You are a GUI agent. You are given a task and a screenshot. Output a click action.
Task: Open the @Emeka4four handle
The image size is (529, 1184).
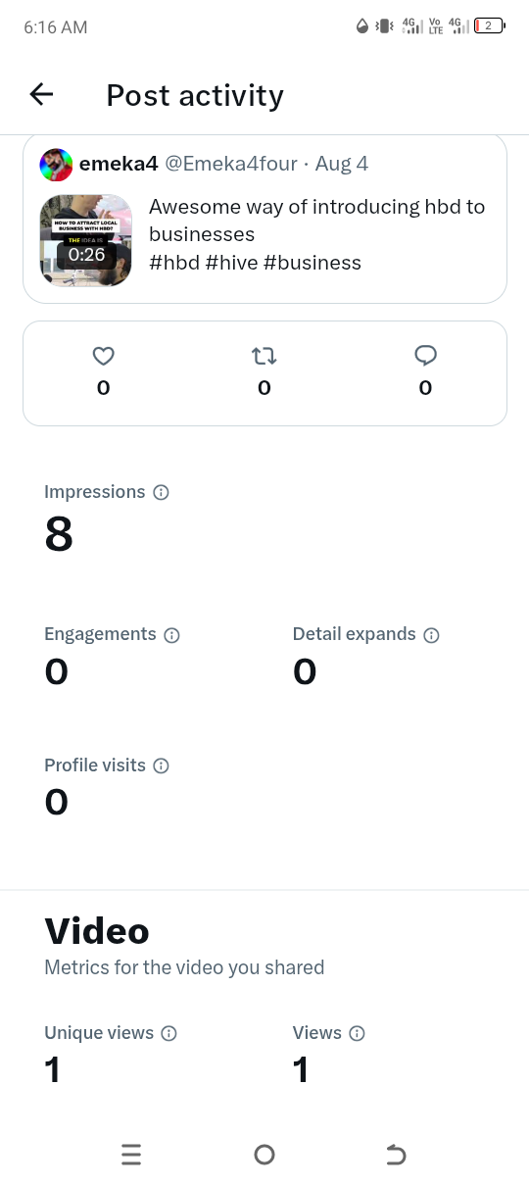click(x=230, y=164)
